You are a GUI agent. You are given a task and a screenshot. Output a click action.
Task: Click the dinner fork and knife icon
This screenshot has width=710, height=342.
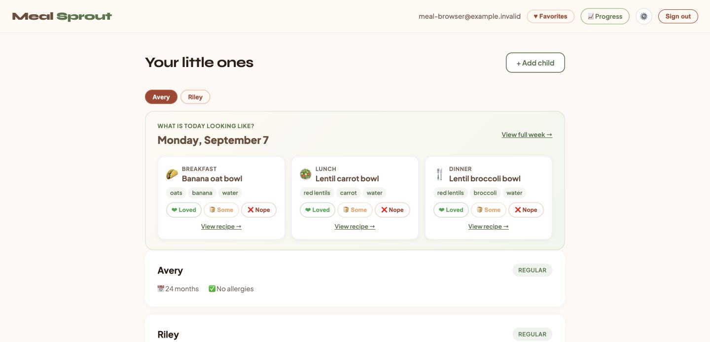(439, 174)
